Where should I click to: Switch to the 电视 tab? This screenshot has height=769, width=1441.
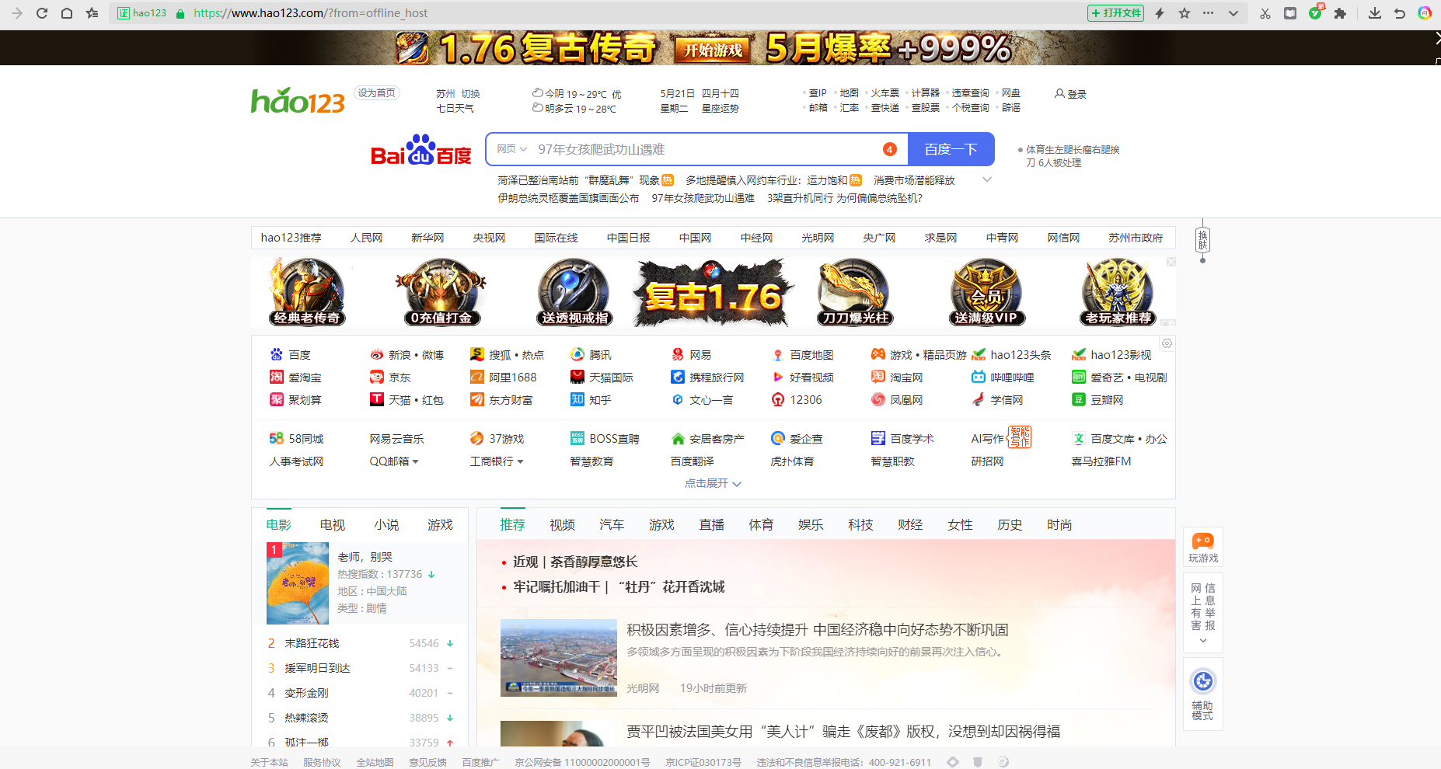pos(333,525)
